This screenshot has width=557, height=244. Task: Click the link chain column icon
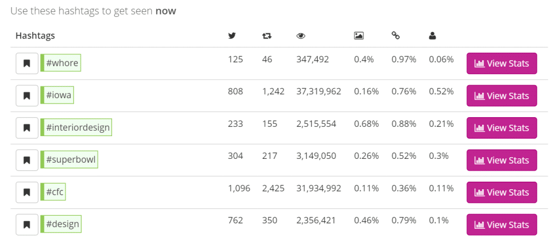pyautogui.click(x=396, y=35)
